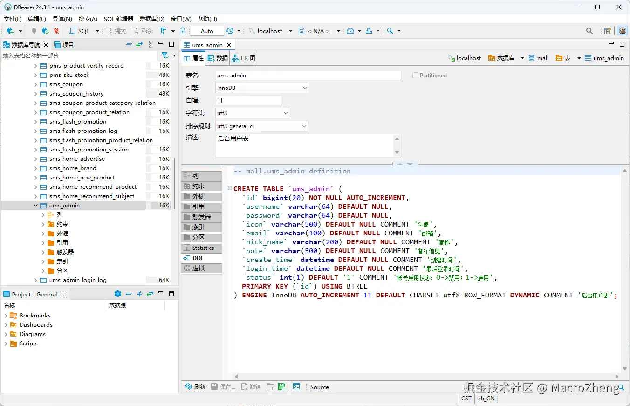
Task: Click the transaction log clock icon
Action: pos(230,31)
